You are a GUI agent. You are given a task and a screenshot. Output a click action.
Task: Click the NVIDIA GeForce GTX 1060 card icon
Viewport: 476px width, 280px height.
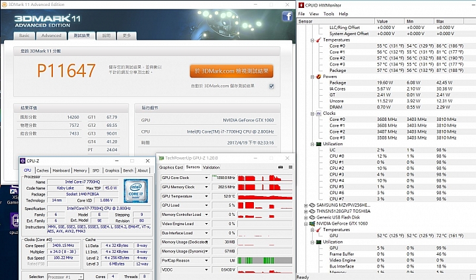(312, 224)
